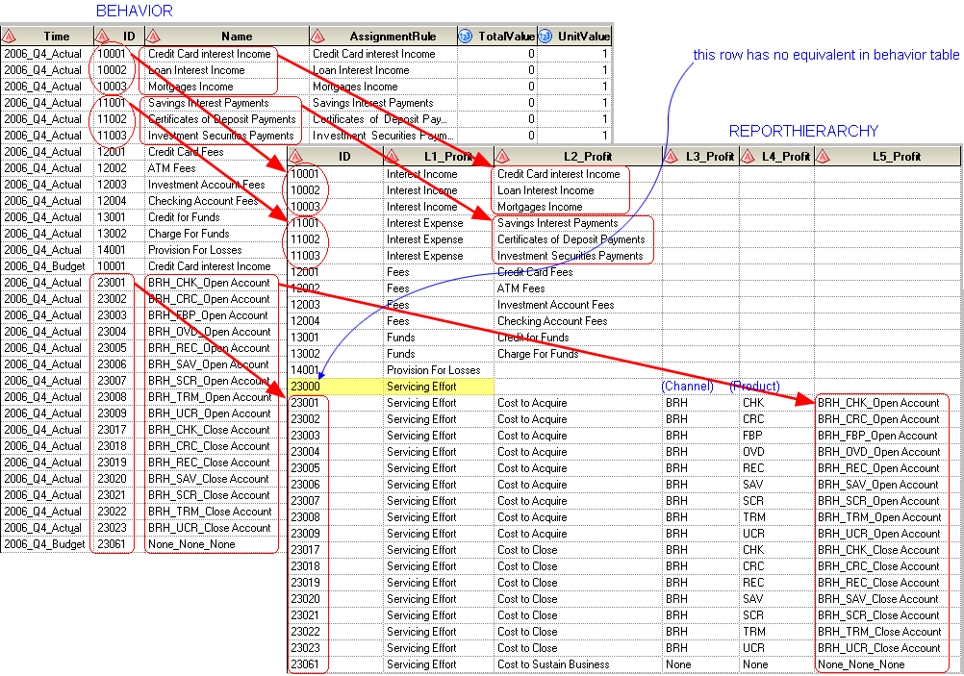The image size is (964, 676).
Task: Click the icon beside L3_Profit column header
Action: point(672,156)
